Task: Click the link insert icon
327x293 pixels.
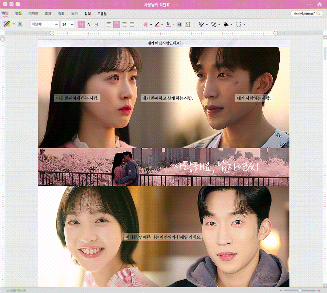Action: pos(214,25)
